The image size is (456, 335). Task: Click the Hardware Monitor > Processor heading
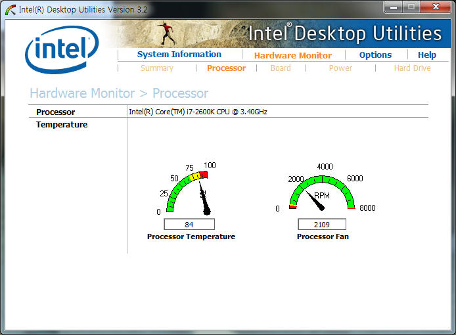click(119, 93)
